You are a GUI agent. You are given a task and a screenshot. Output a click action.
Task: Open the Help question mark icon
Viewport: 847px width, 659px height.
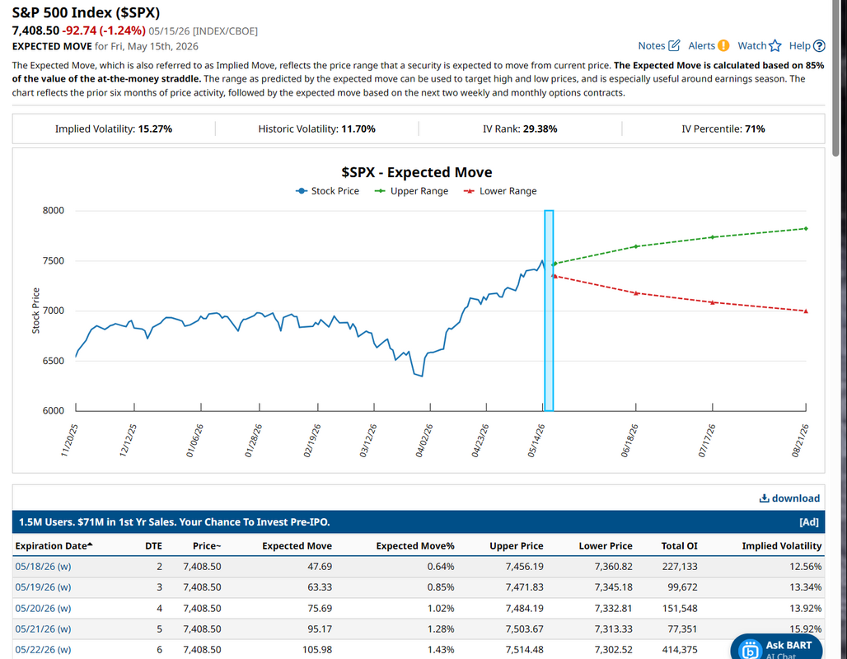(x=819, y=46)
